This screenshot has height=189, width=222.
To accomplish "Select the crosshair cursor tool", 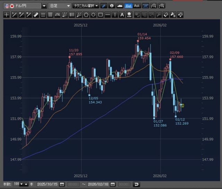I will [7, 15].
